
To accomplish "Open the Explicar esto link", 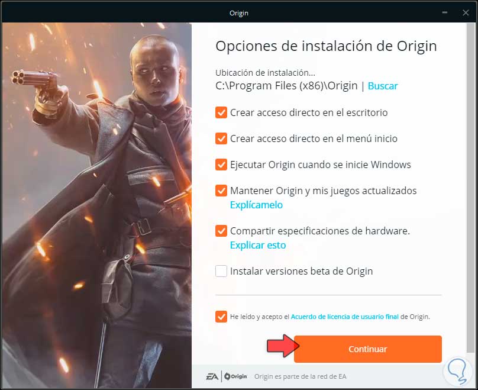I will coord(258,245).
